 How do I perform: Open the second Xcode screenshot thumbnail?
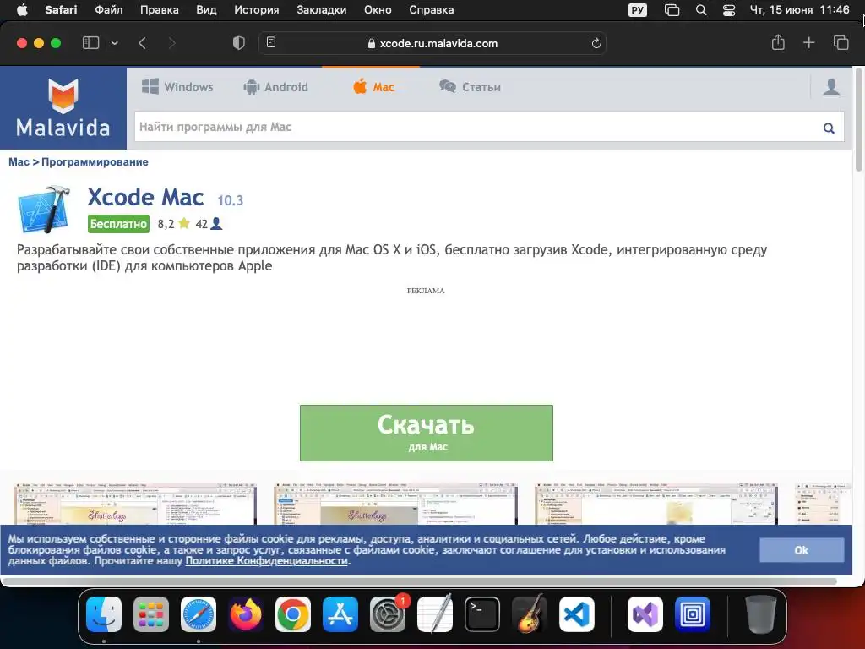click(395, 504)
